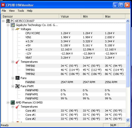This screenshot has height=128, width=132.
Task: Select the VBAT sensor row
Action: point(75,58)
